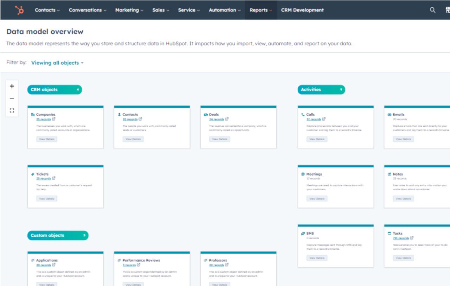
Task: Click the zoom out minus icon
Action: [x=12, y=98]
